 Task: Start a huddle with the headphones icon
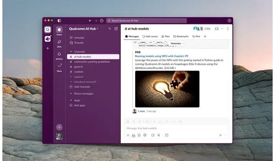(216, 29)
